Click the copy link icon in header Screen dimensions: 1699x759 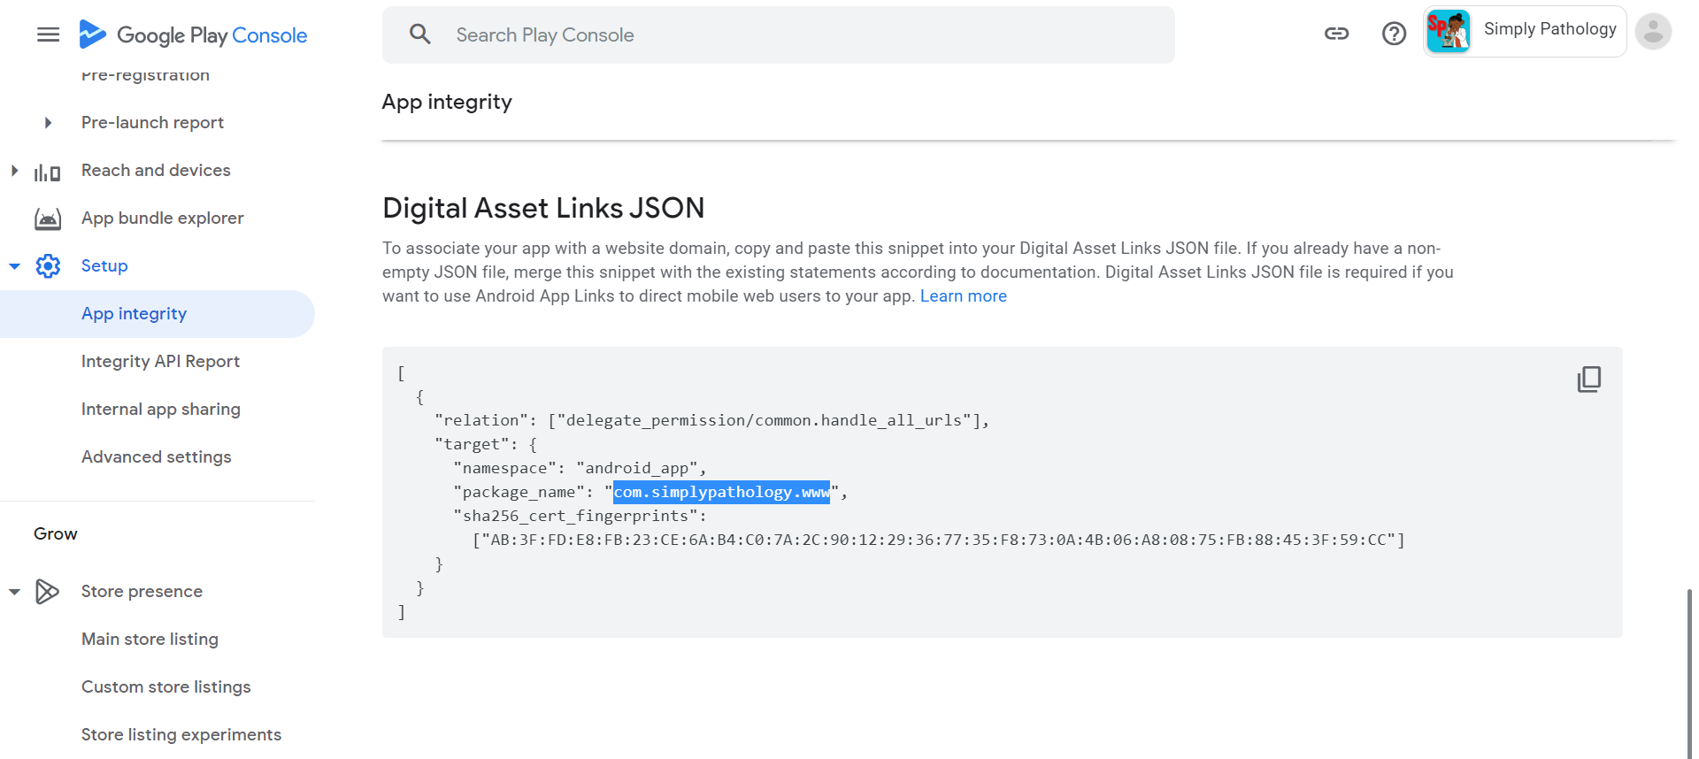click(x=1336, y=34)
